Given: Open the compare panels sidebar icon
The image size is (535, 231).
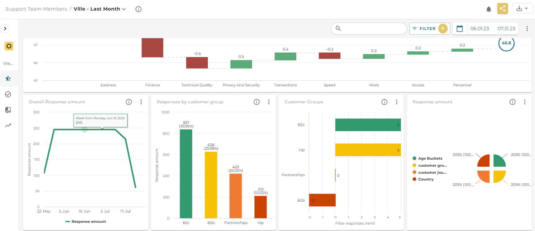Looking at the screenshot, I should click(8, 110).
